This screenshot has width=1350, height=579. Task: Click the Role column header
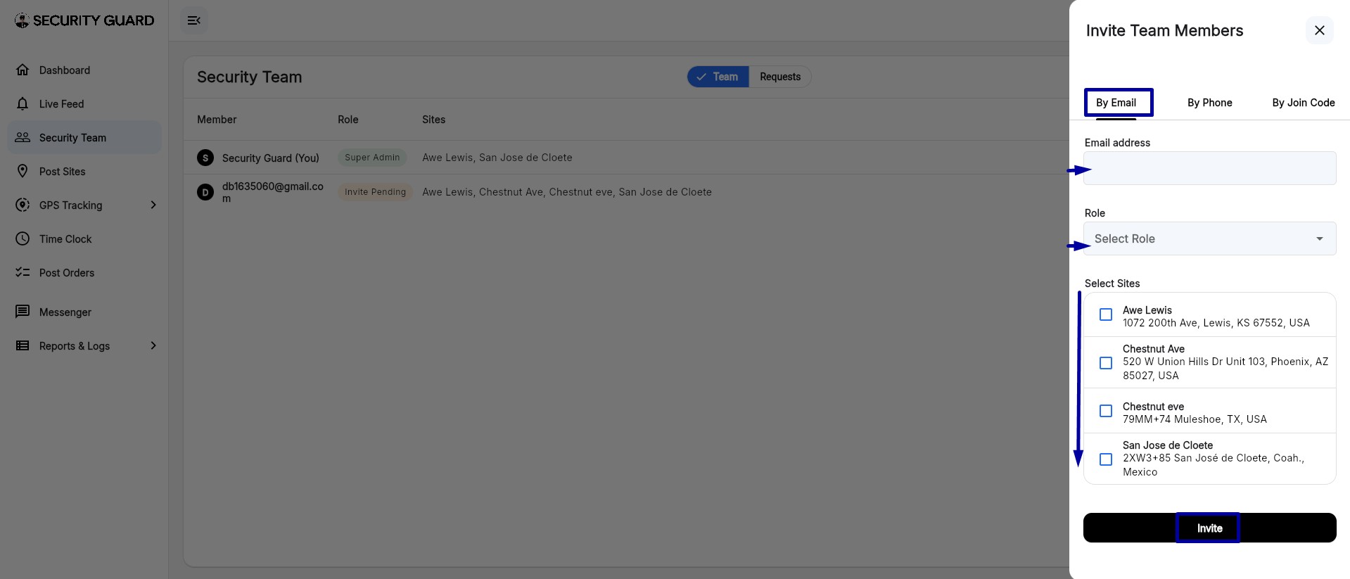(x=348, y=120)
